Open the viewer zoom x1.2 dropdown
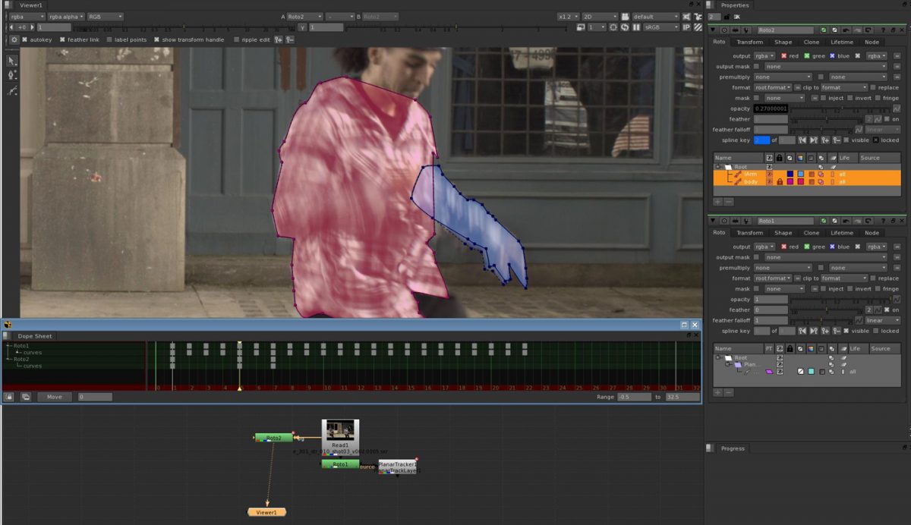The height and width of the screenshot is (525, 911). [567, 16]
